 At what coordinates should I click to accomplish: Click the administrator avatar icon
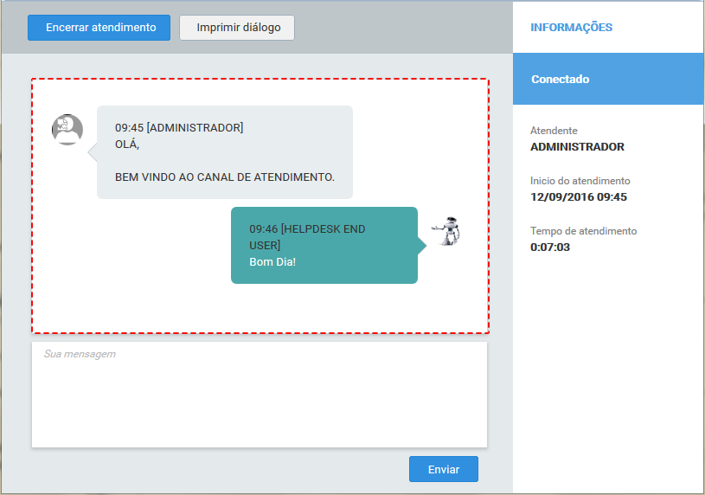click(x=67, y=129)
